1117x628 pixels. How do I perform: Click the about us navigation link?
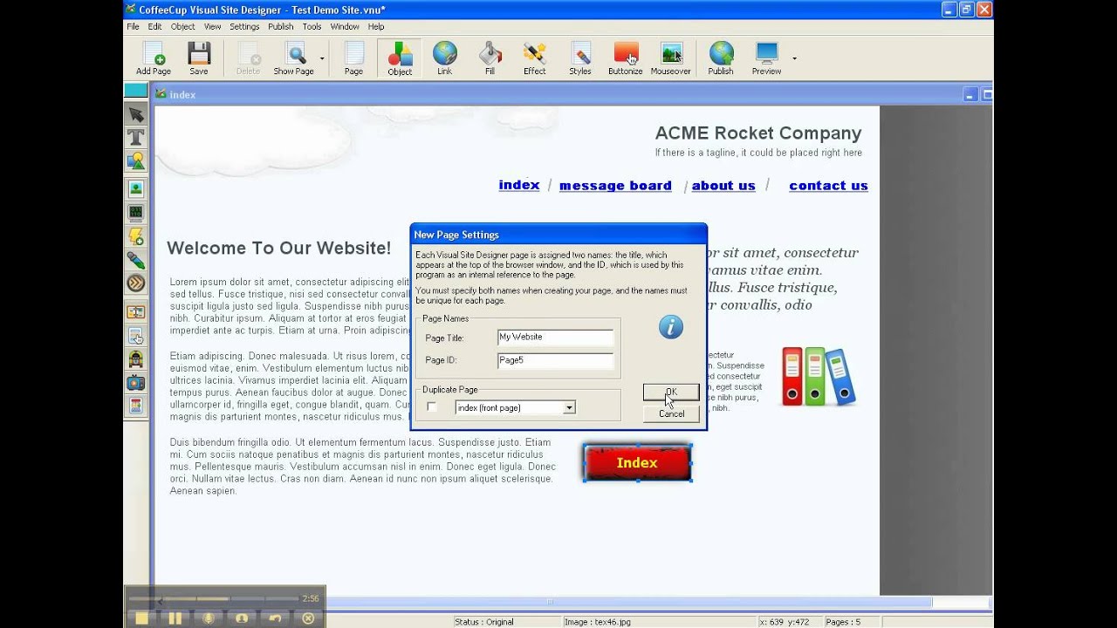click(723, 186)
